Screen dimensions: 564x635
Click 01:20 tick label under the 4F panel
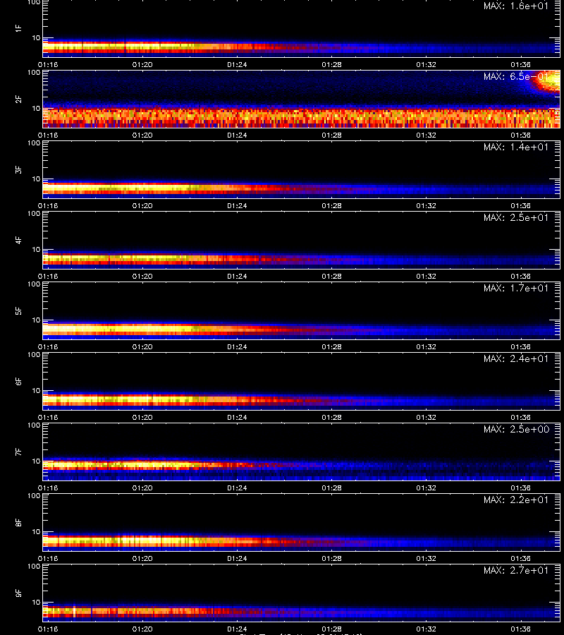(142, 276)
